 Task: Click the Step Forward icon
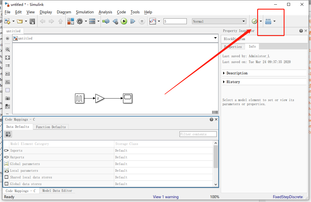point(133,21)
